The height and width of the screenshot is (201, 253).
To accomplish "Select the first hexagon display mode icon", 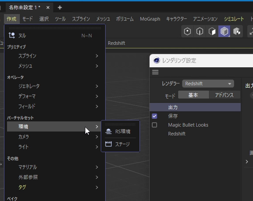I will tap(187, 31).
